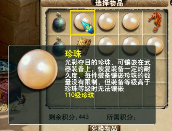Click the 所需积分 required points label
The width and height of the screenshot is (172, 131).
(121, 117)
